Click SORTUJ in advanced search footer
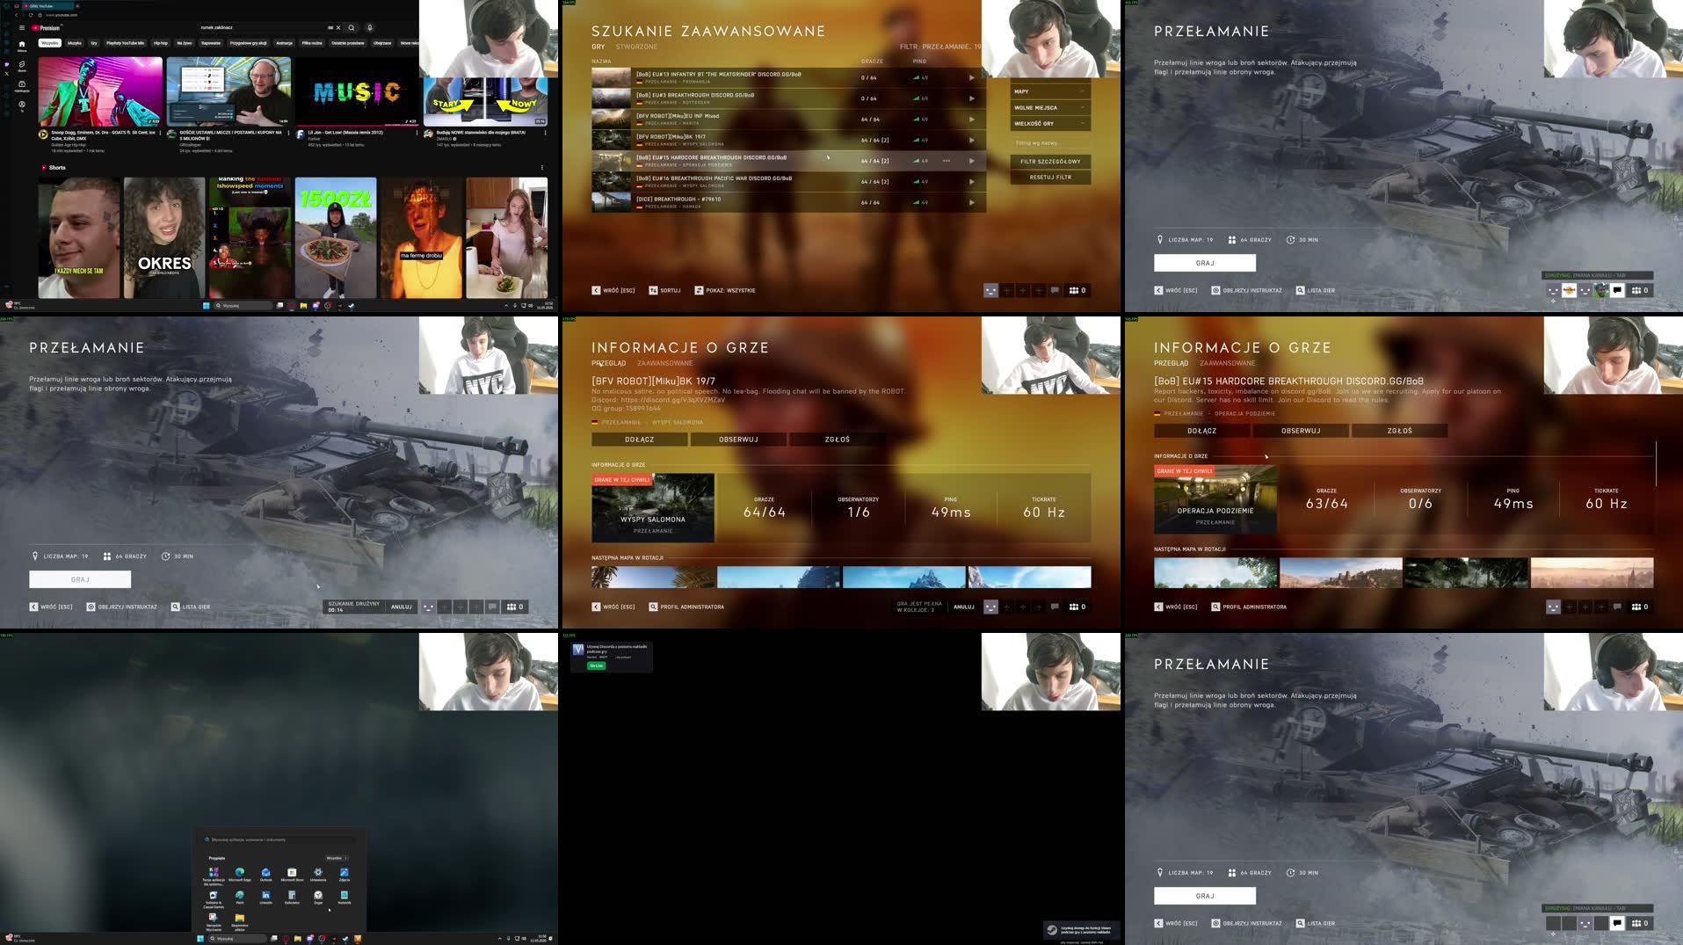The height and width of the screenshot is (945, 1683). point(664,290)
